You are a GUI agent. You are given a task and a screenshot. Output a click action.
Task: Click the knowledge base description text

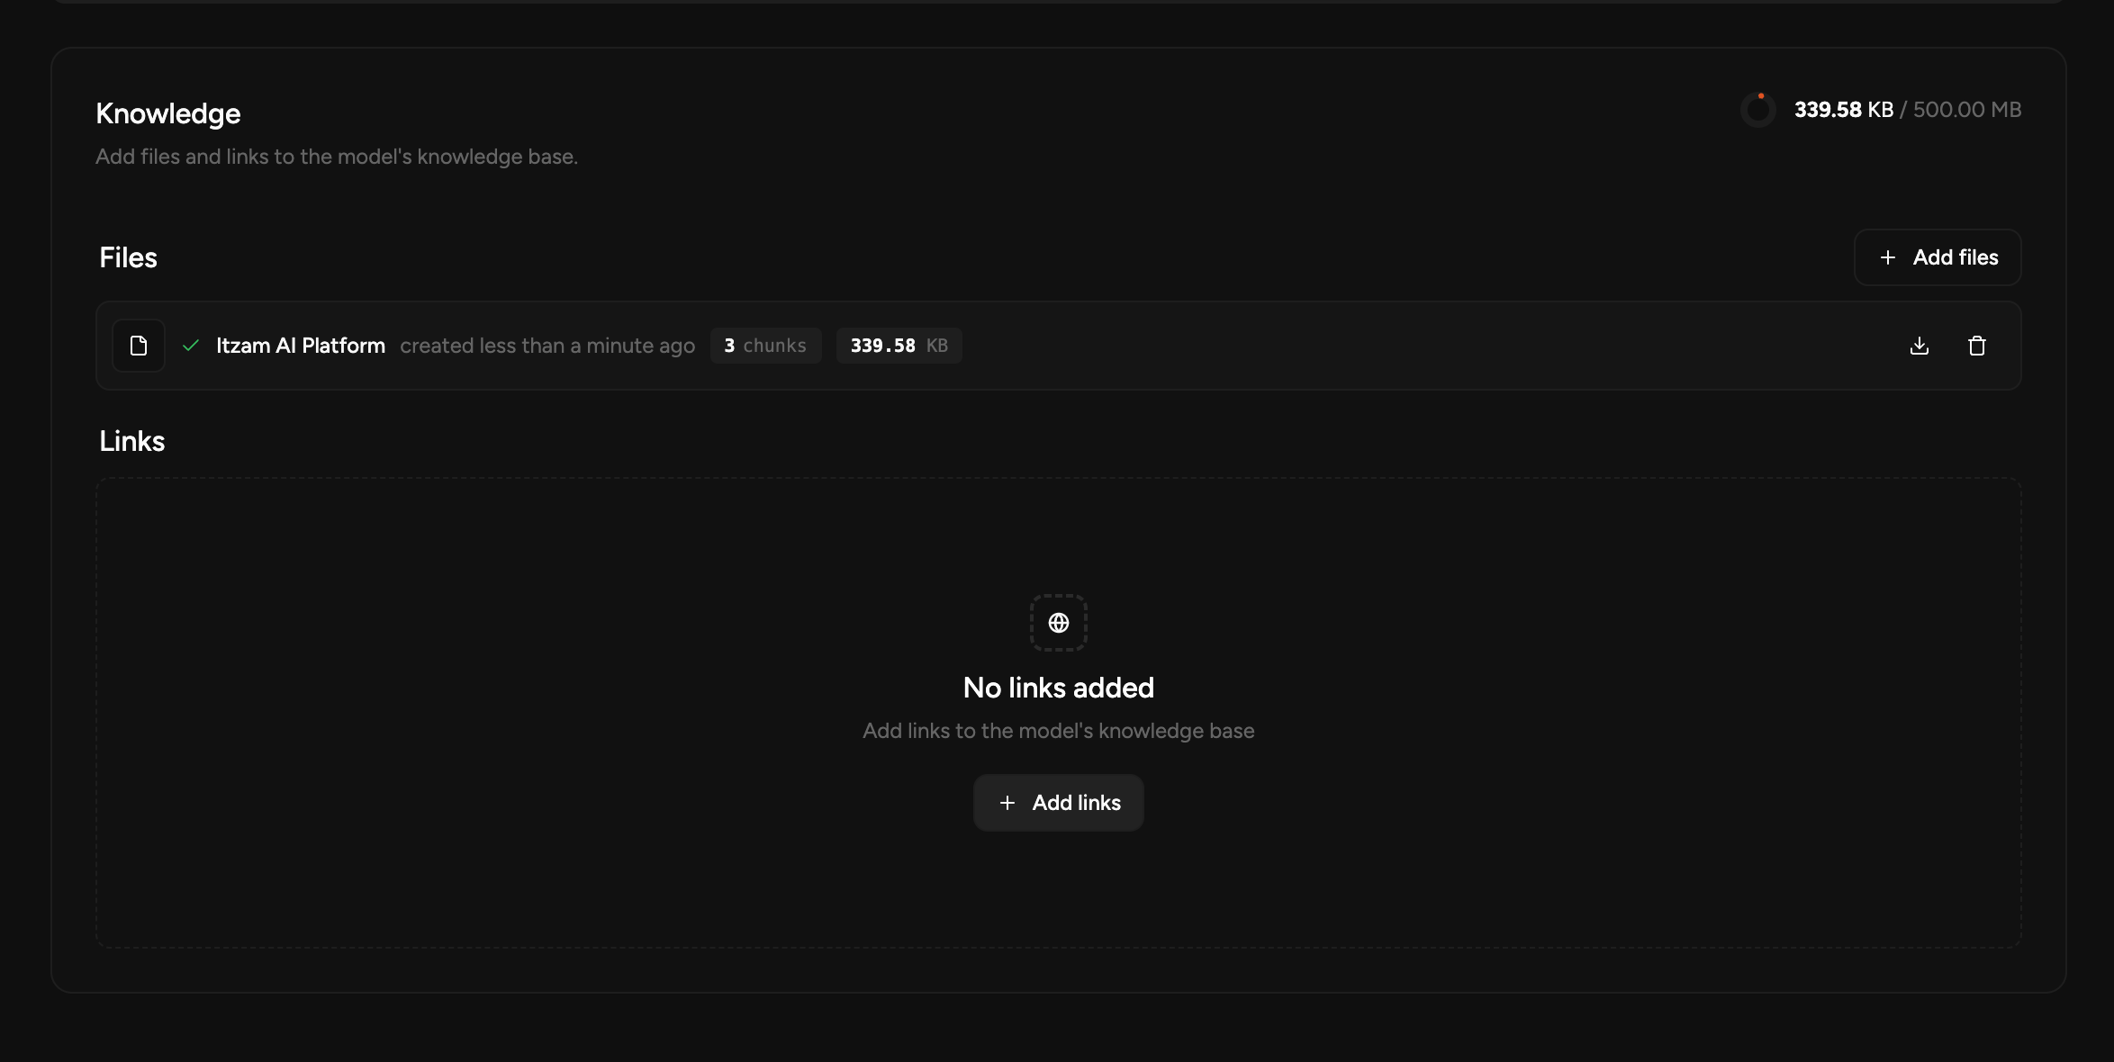coord(337,157)
